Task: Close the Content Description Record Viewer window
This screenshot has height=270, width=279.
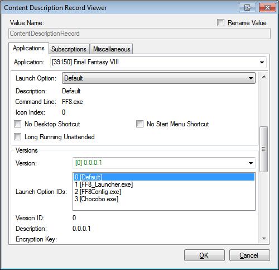Action: pyautogui.click(x=267, y=8)
